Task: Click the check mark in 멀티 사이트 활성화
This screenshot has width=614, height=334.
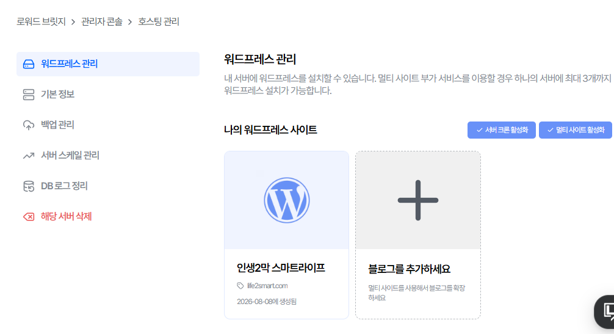Action: pyautogui.click(x=550, y=130)
